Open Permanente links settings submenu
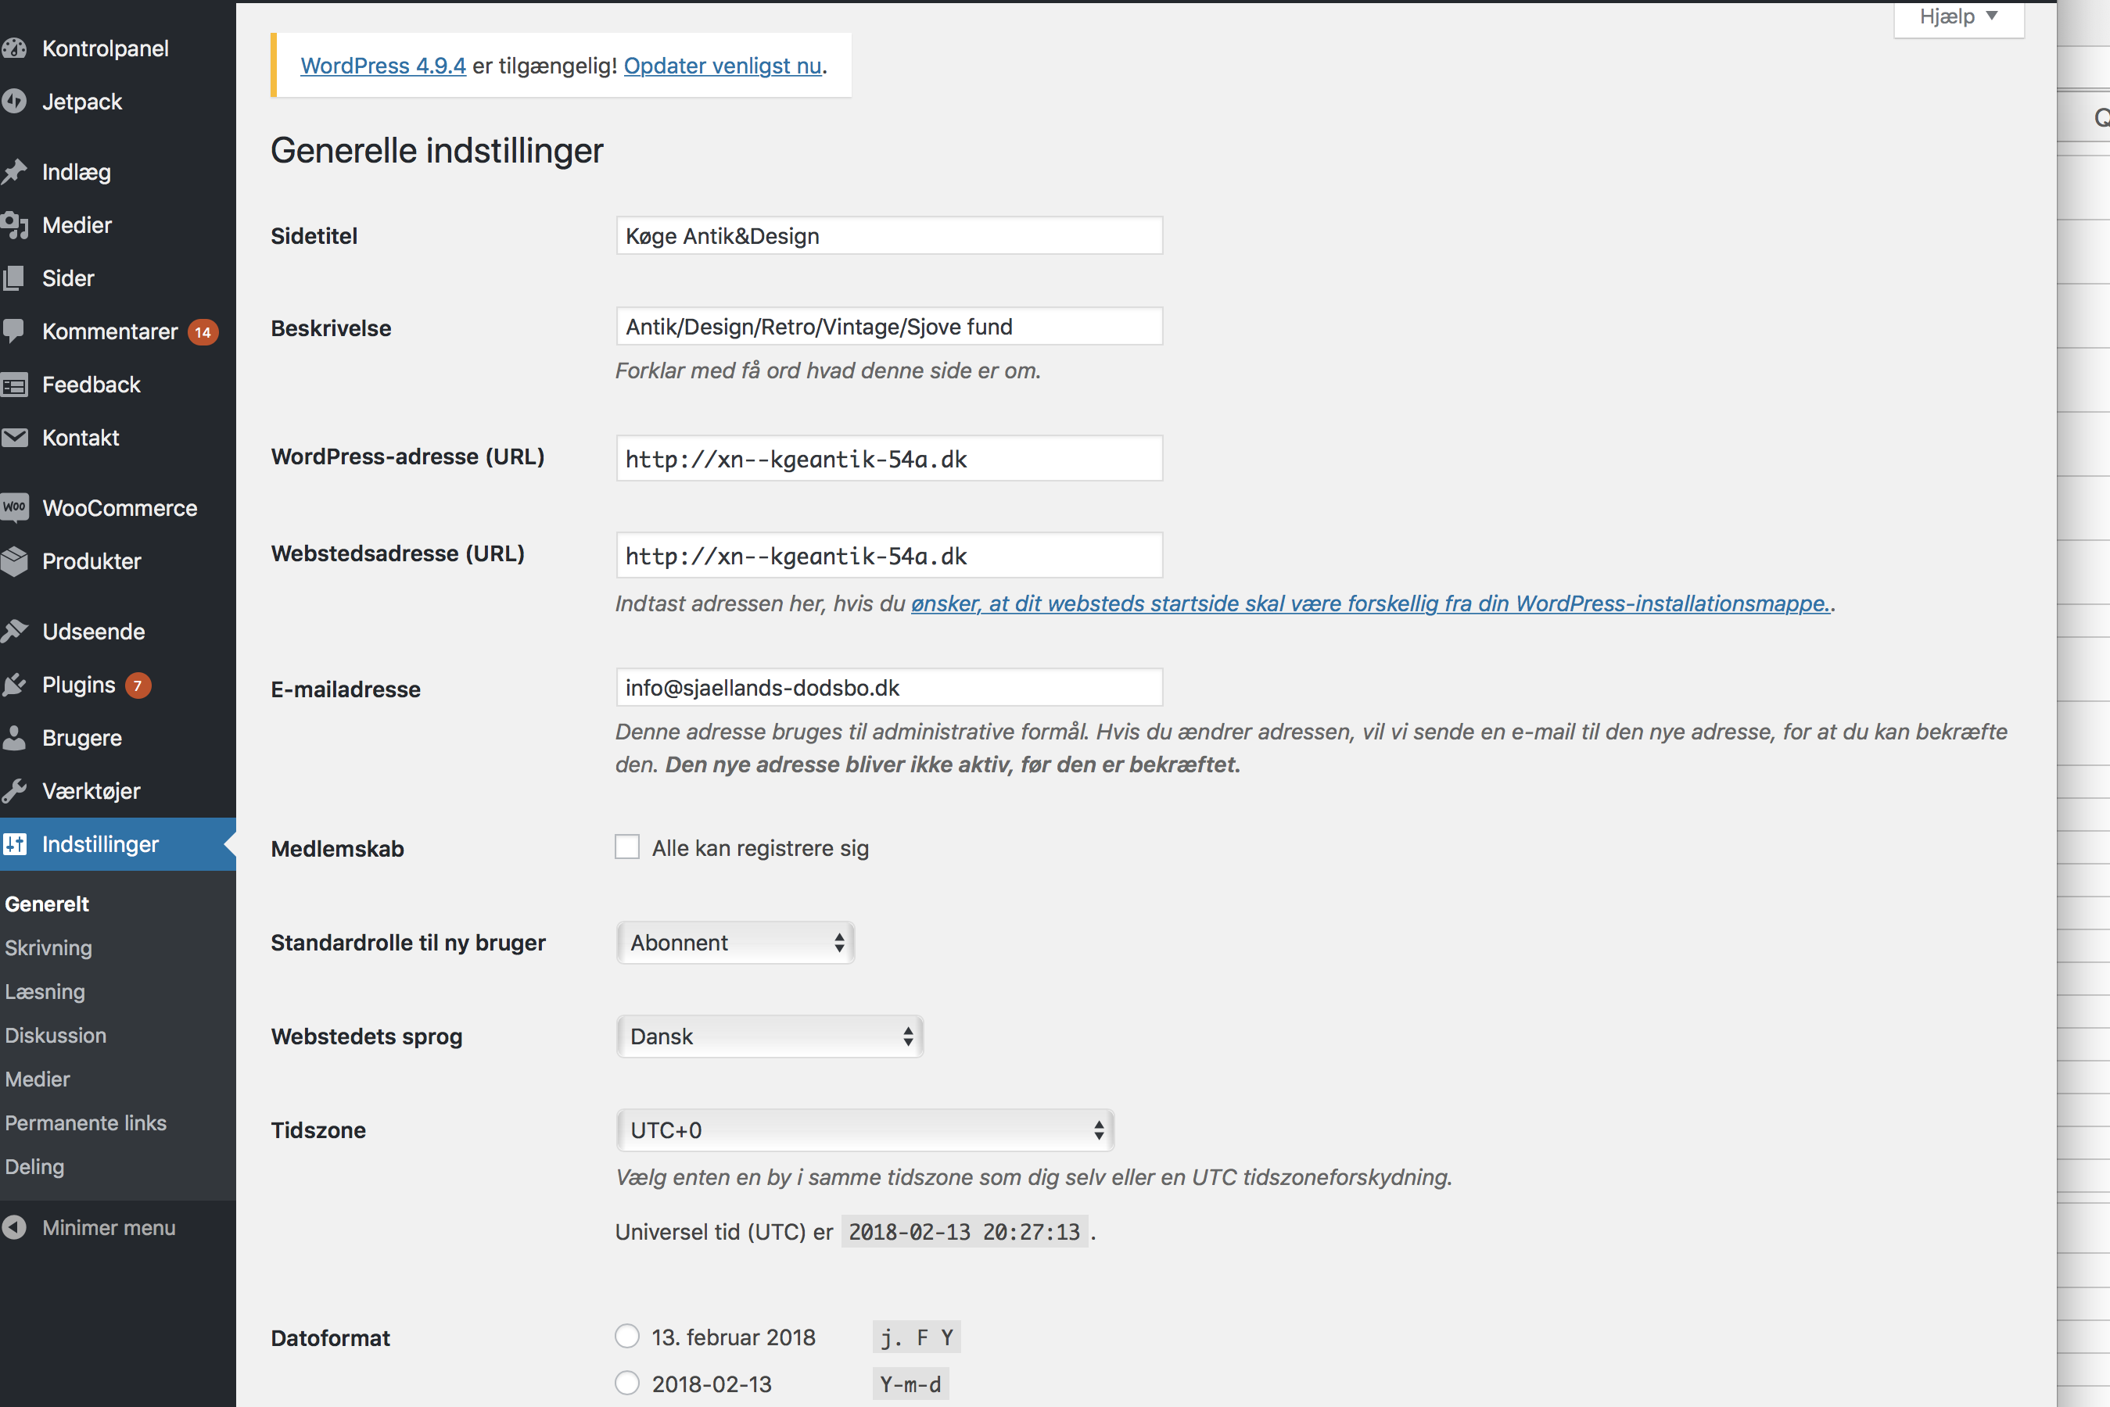Screen dimensions: 2110x1407 click(x=85, y=1122)
